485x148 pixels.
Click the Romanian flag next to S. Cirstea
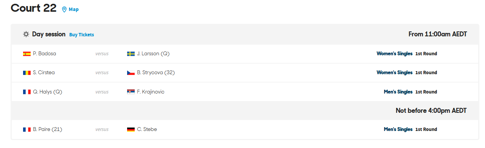click(27, 73)
